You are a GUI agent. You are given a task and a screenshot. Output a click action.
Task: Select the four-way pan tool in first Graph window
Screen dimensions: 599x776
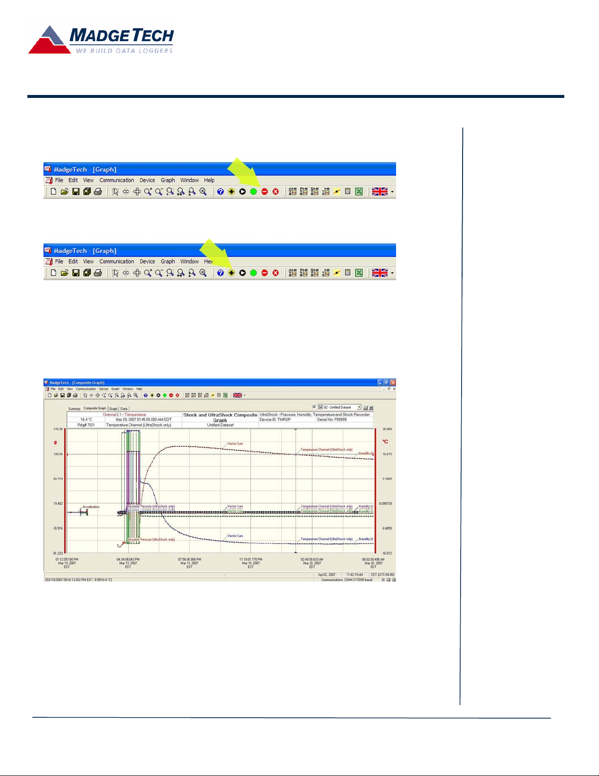[137, 191]
